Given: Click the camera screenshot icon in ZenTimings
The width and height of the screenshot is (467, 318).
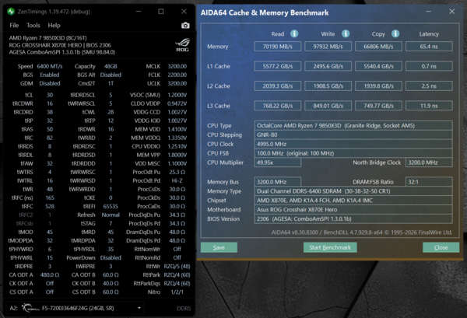Looking at the screenshot, I should 185,26.
